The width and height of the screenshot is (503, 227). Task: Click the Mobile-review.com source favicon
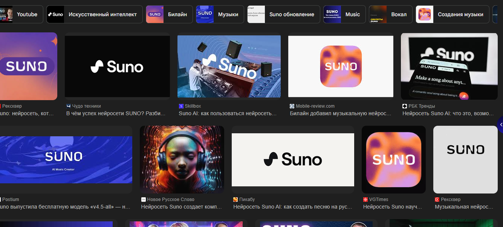pos(292,106)
